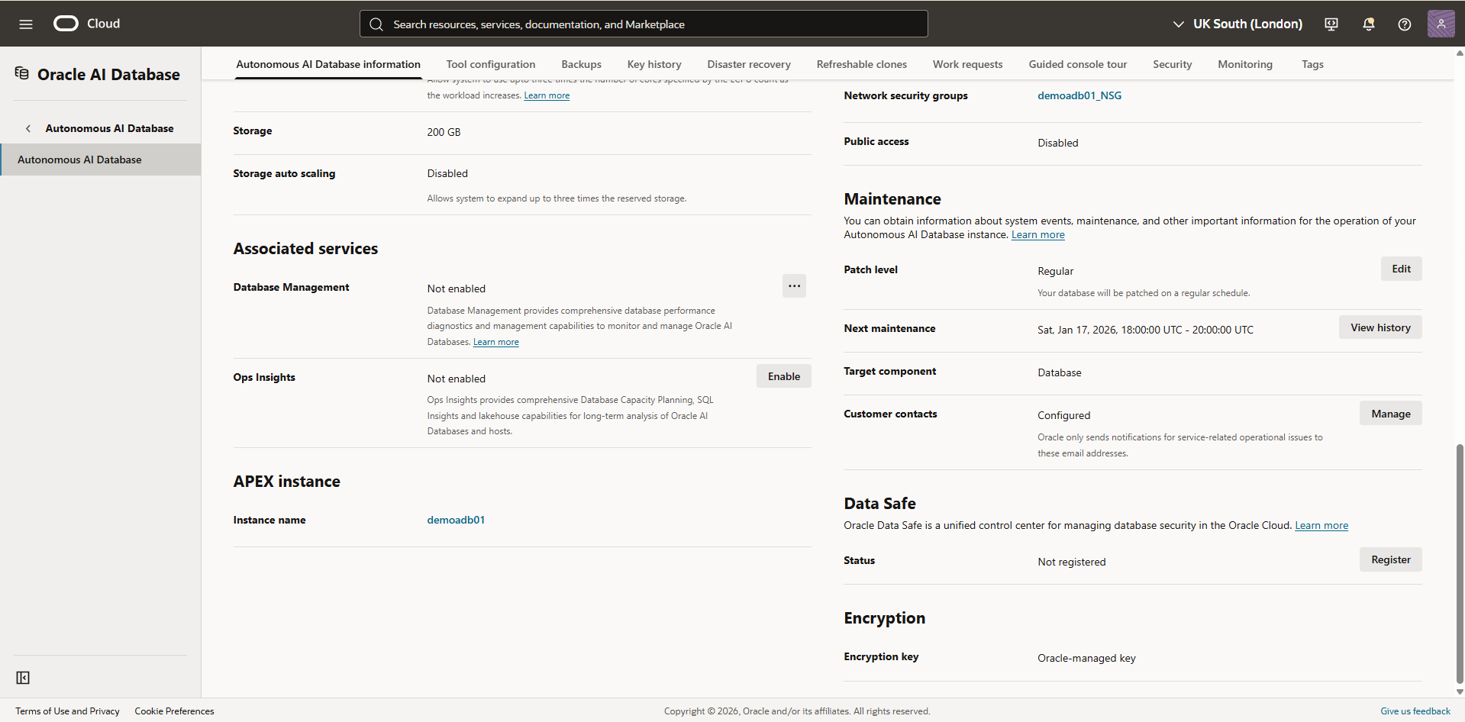Collapse the left side panel
Viewport: 1465px width, 722px height.
tap(23, 678)
